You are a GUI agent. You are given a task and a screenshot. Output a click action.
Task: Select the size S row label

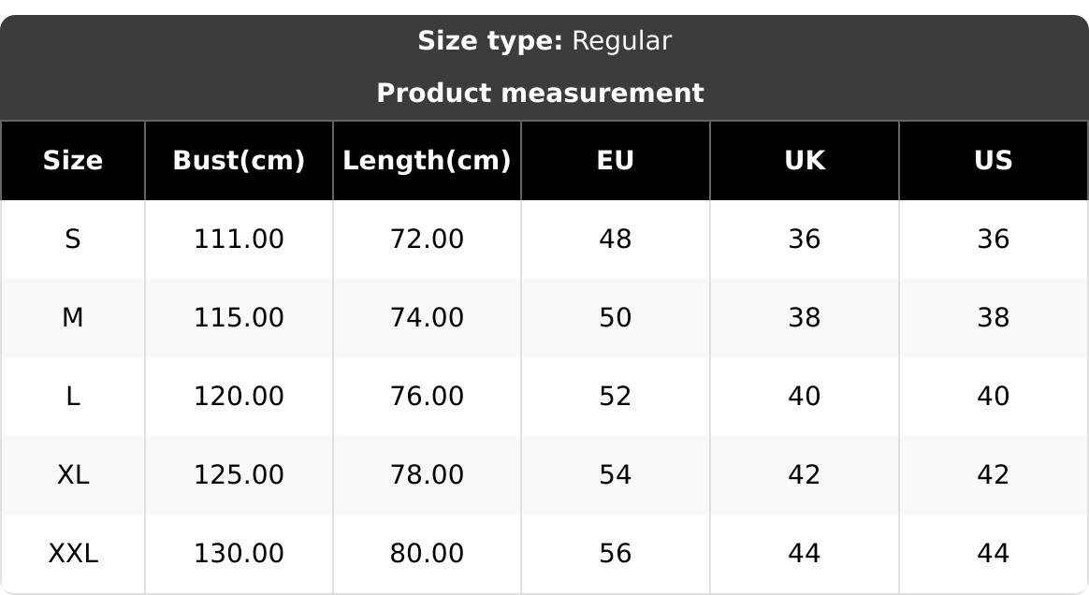pyautogui.click(x=73, y=239)
